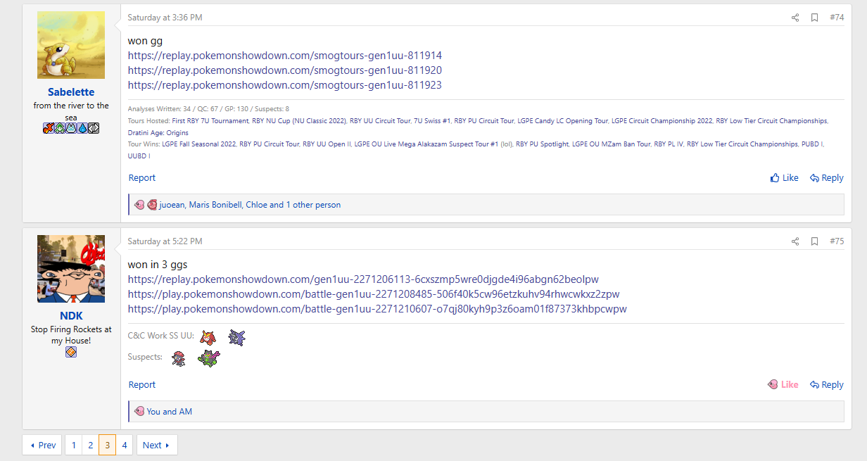Open battle link gen1uu-2271210607
Image resolution: width=867 pixels, height=461 pixels.
(x=377, y=309)
